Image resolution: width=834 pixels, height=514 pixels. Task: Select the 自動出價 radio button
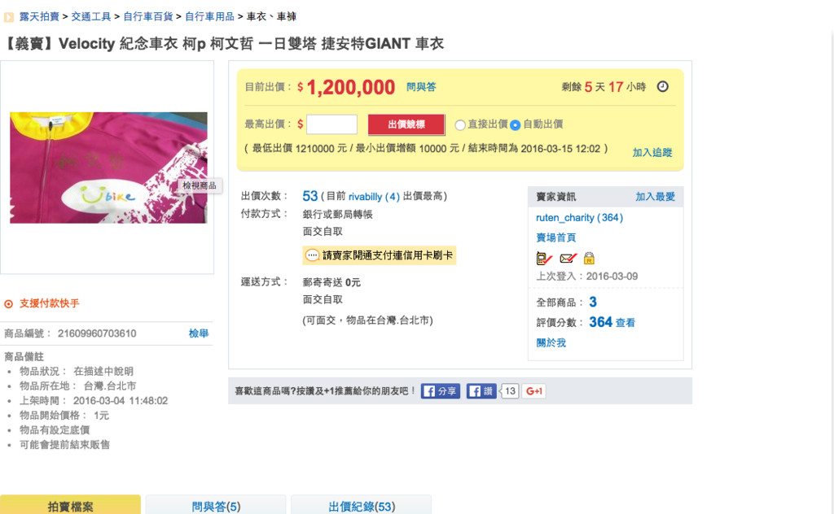click(515, 125)
